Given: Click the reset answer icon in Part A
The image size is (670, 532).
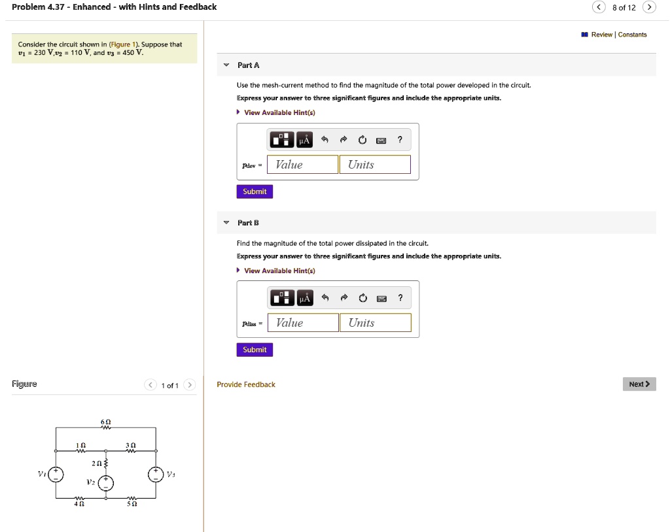Looking at the screenshot, I should [x=362, y=139].
